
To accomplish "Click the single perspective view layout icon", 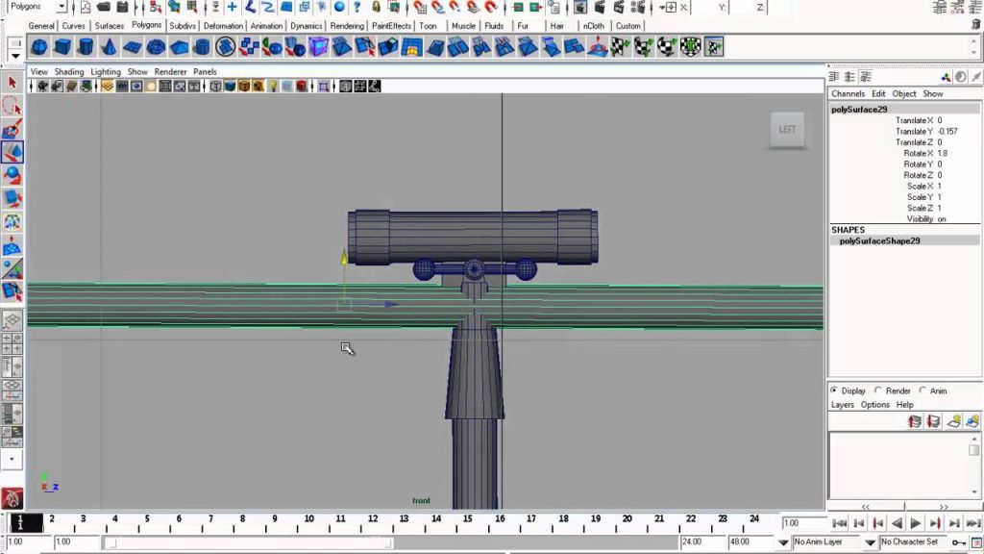I will pos(12,321).
